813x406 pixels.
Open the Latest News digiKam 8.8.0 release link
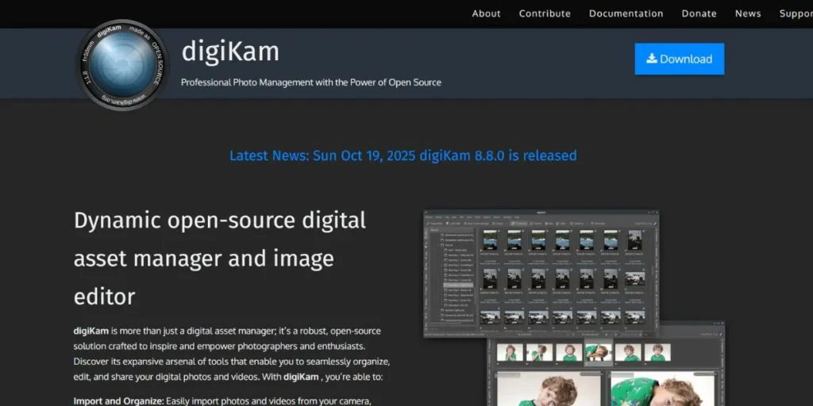[x=403, y=155]
